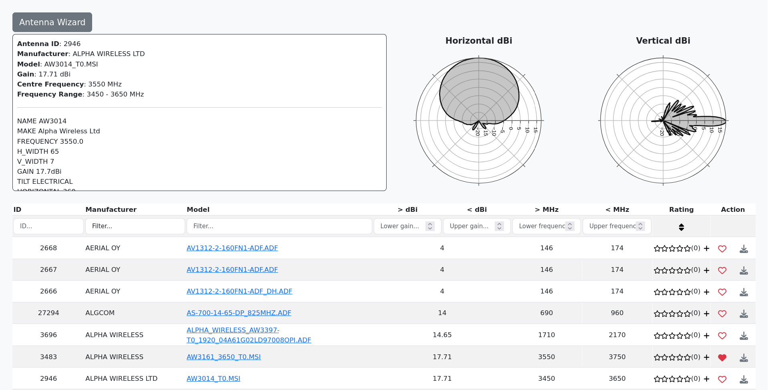
Task: Focus the ID filter field
Action: point(48,226)
